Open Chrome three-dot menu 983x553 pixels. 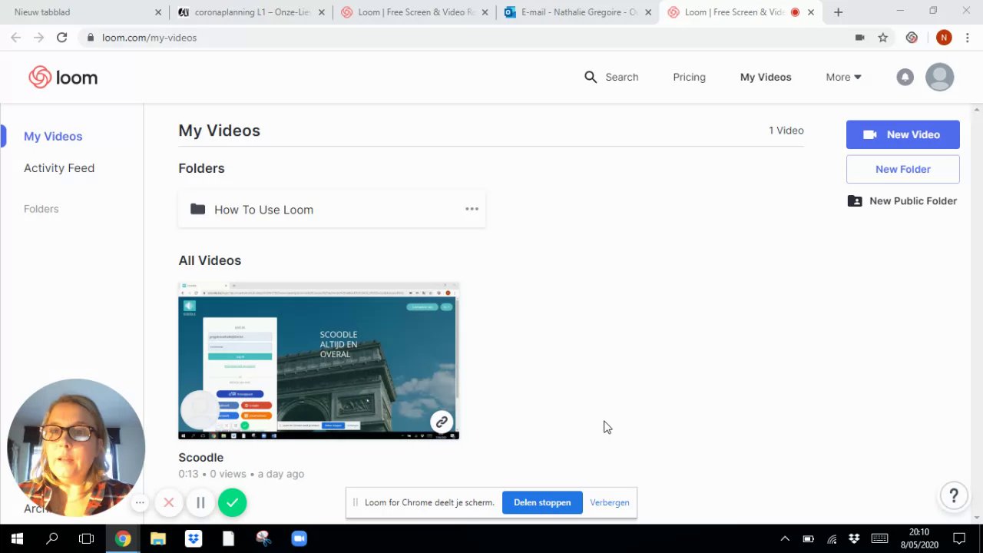coord(968,37)
